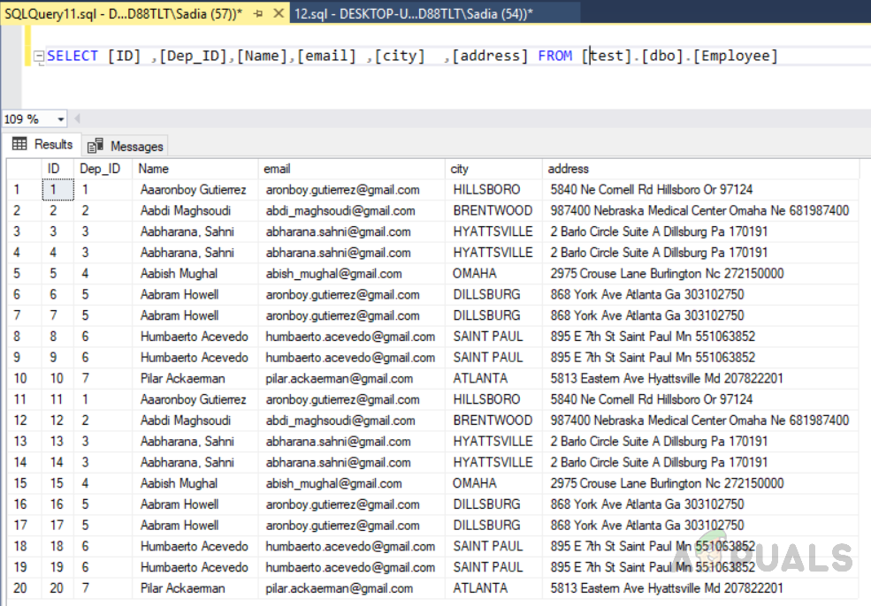Image resolution: width=871 pixels, height=606 pixels.
Task: Select the address column header
Action: (699, 168)
